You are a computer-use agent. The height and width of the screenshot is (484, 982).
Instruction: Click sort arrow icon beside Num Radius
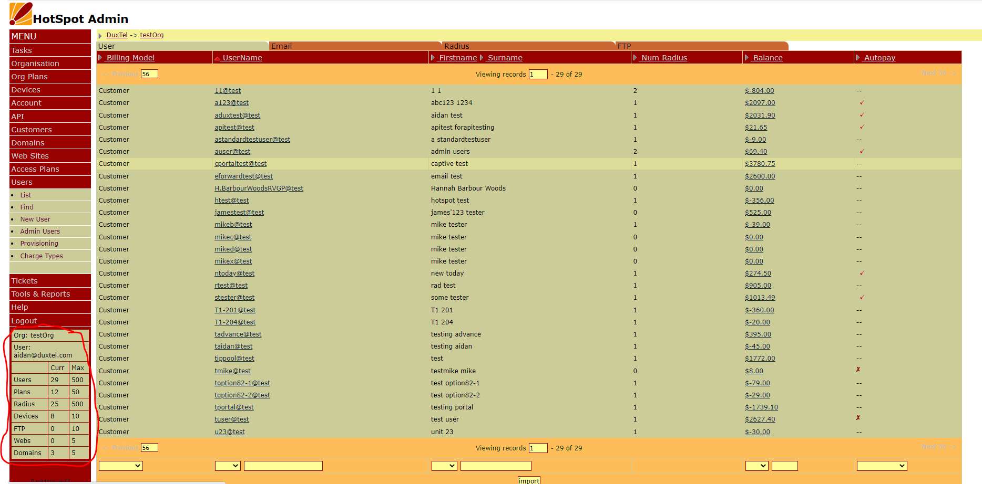coord(635,58)
